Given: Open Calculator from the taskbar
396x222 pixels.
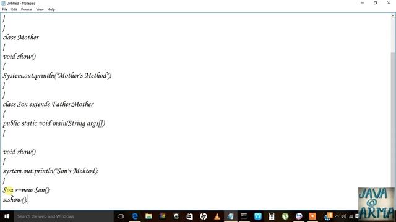Looking at the screenshot, I should click(272, 216).
